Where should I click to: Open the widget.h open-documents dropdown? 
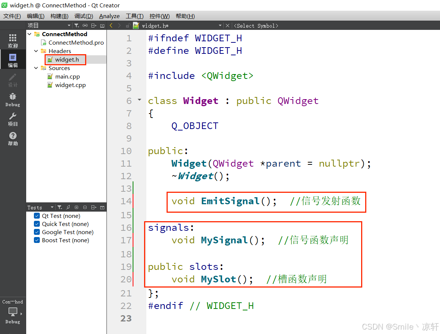(x=220, y=25)
